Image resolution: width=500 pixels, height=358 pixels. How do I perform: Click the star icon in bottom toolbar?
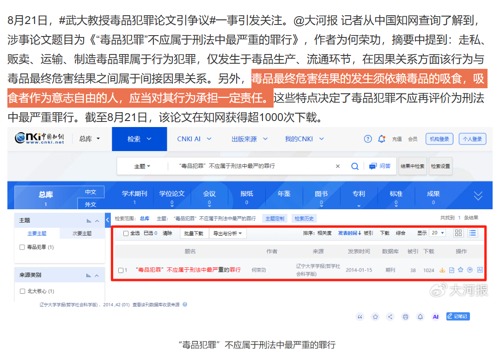tap(375, 316)
